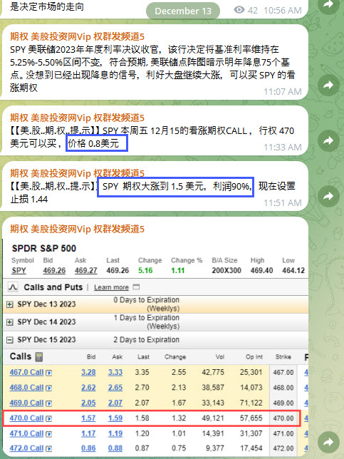Open the 467.0 Call link

[26, 372]
